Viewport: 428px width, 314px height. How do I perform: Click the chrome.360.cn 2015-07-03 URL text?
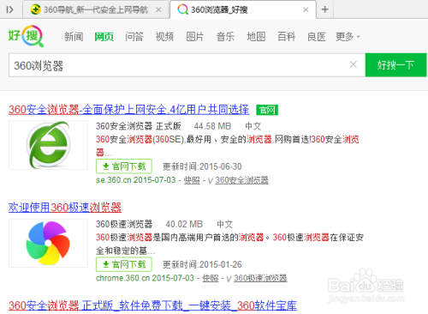[145, 278]
